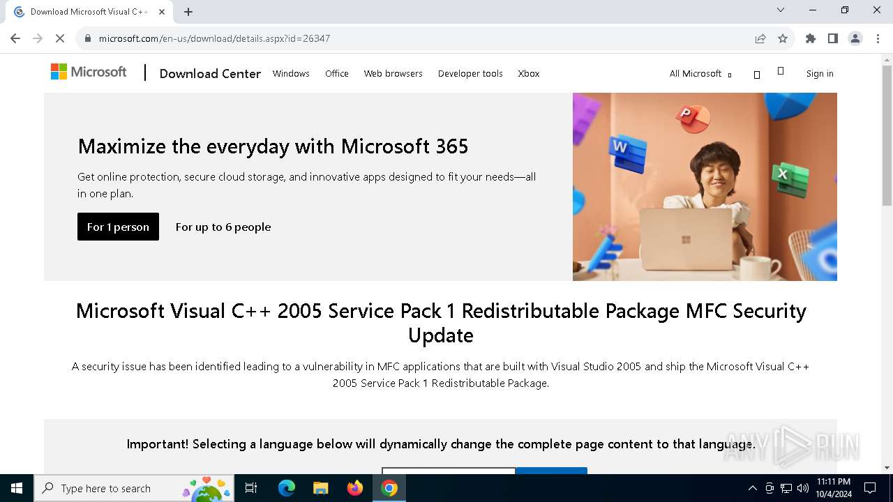
Task: Click taskbar search box
Action: [x=133, y=488]
